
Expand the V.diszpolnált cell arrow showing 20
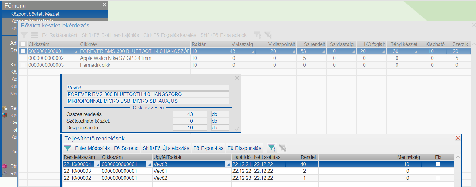[x=294, y=52]
